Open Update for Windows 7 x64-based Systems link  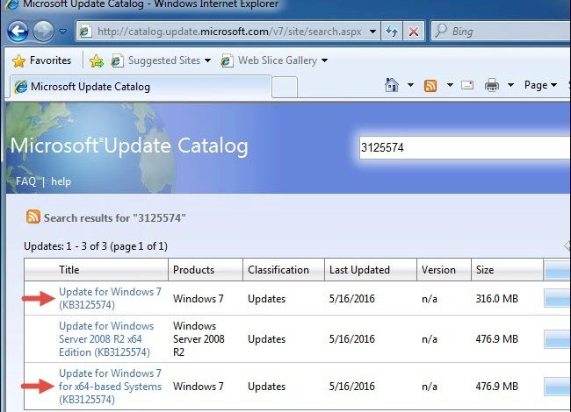[x=110, y=387]
